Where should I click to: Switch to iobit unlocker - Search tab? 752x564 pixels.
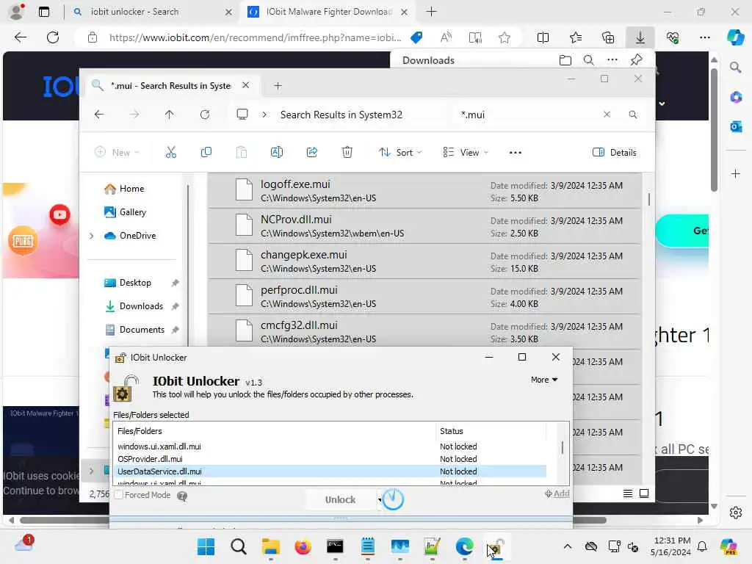click(x=151, y=12)
